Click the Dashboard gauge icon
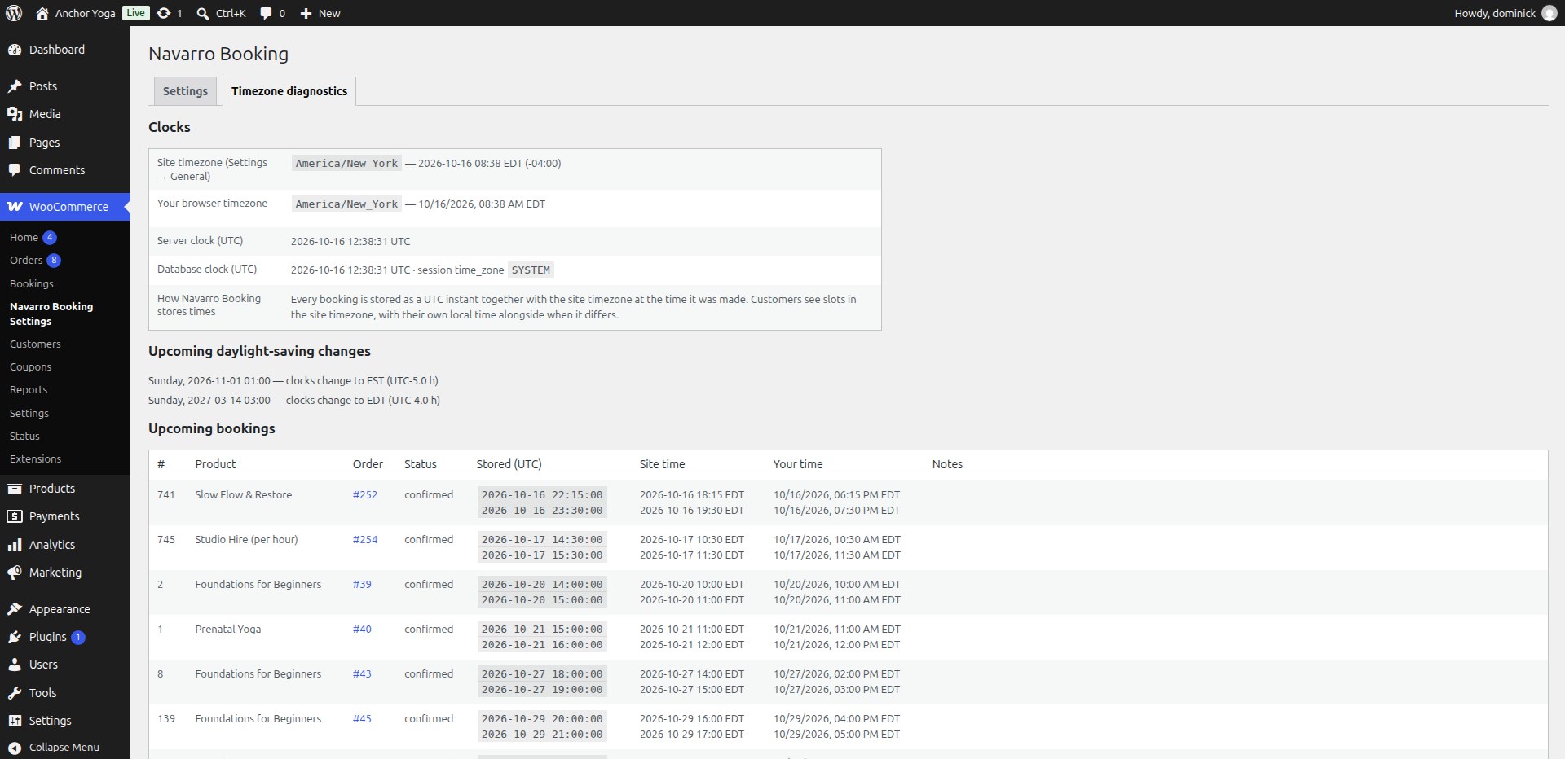 point(15,50)
